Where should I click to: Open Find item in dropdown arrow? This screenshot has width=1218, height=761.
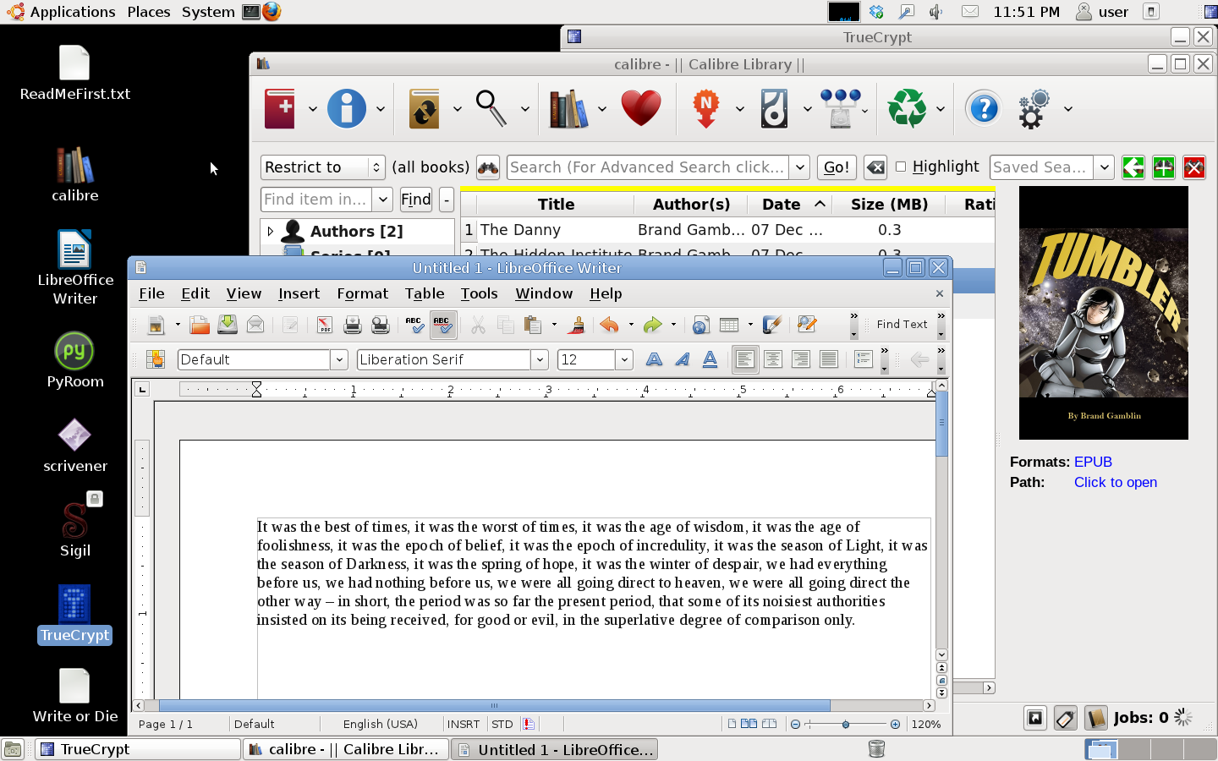click(383, 200)
